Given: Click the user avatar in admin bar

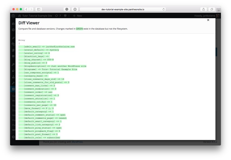Looking at the screenshot, I should [218, 16].
